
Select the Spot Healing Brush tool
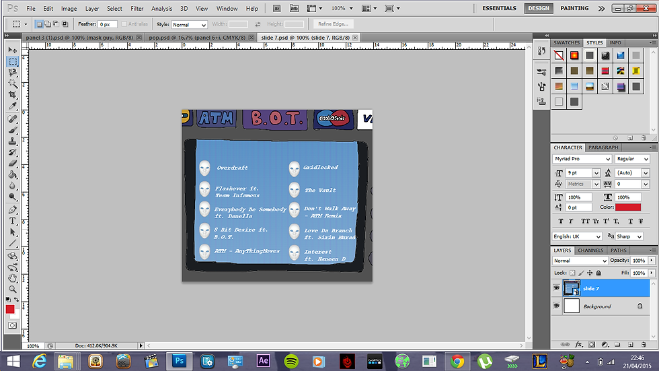13,119
